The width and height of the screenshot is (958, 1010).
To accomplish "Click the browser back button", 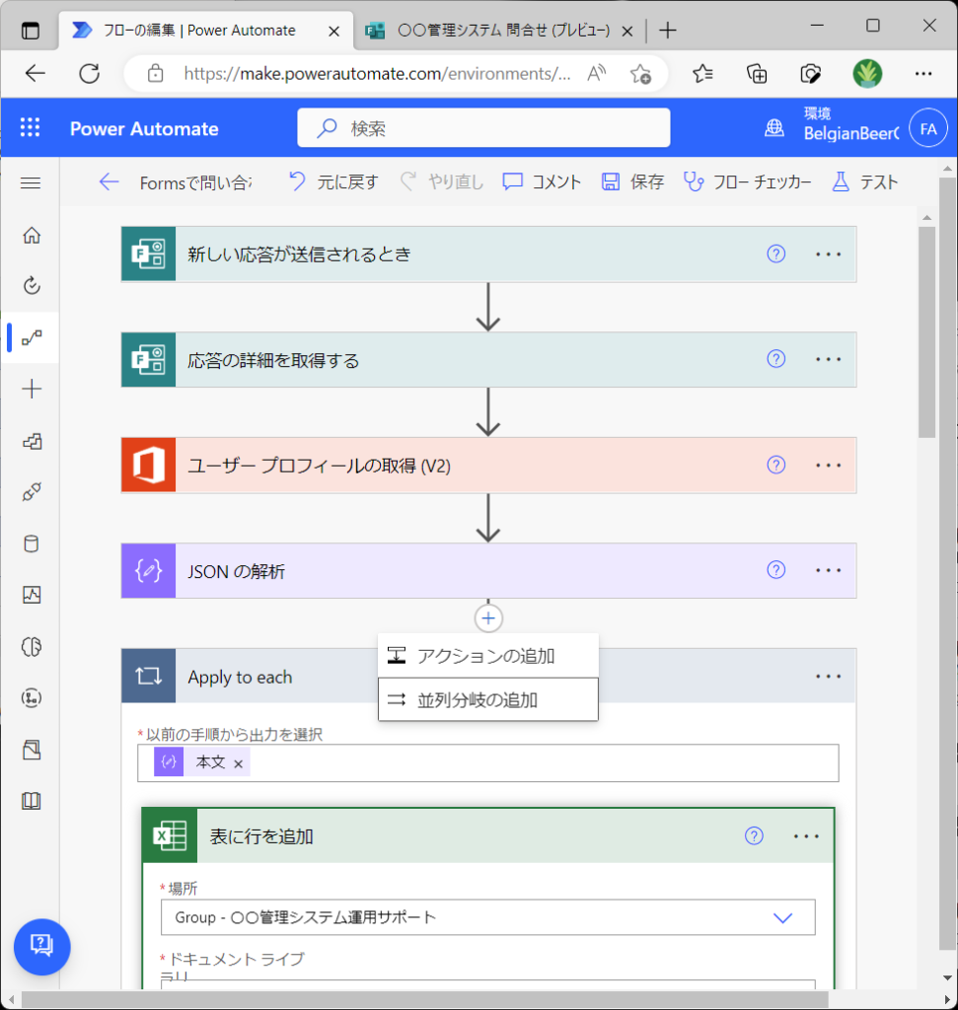I will point(36,73).
